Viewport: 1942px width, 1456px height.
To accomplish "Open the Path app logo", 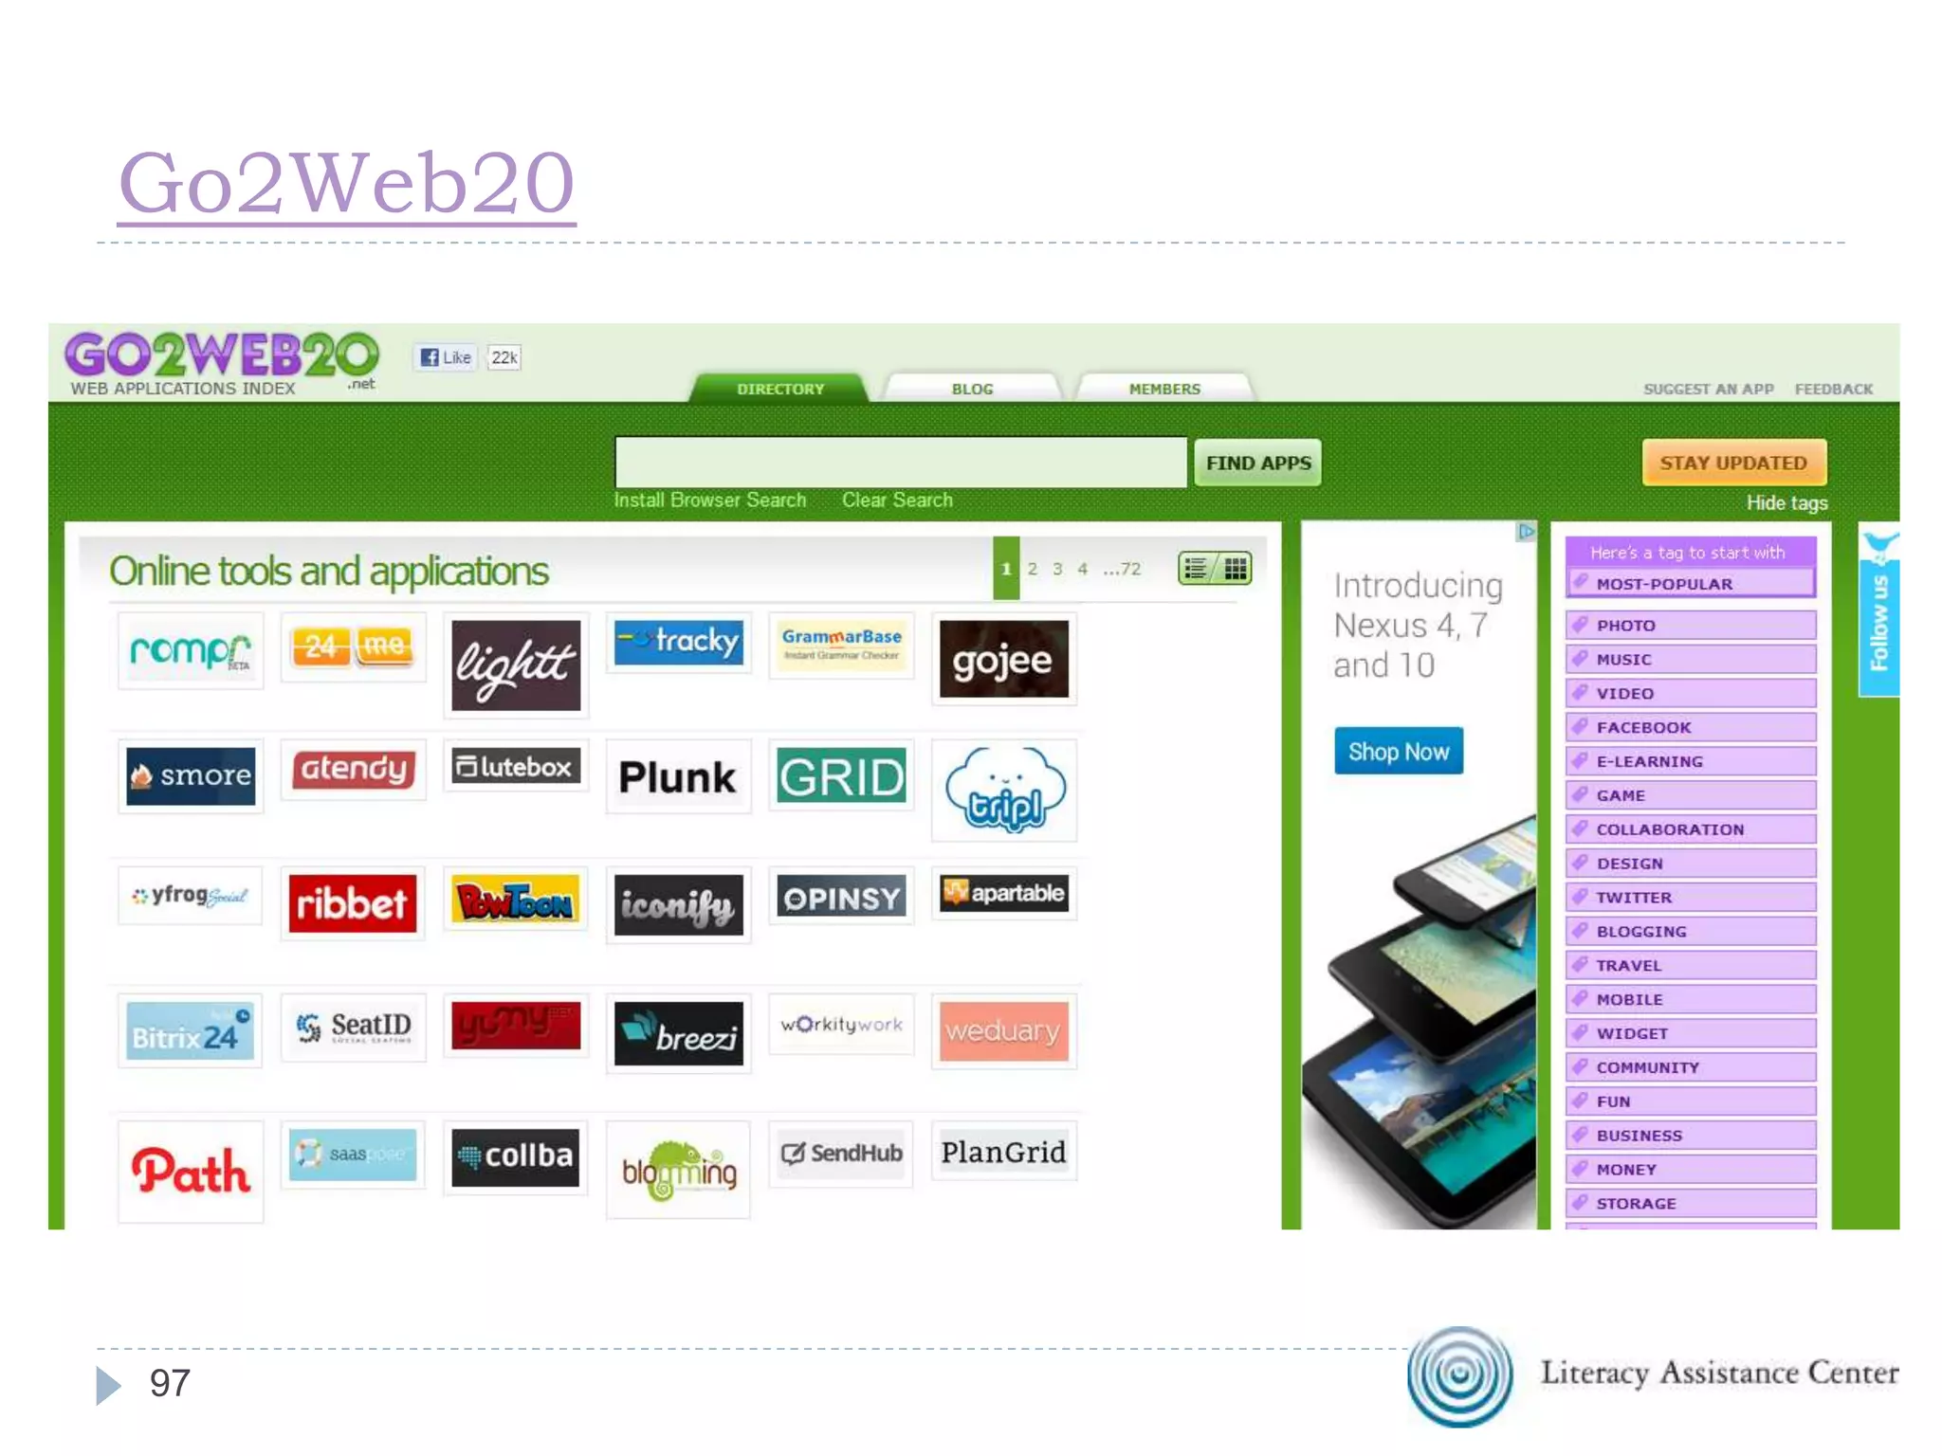I will 191,1172.
